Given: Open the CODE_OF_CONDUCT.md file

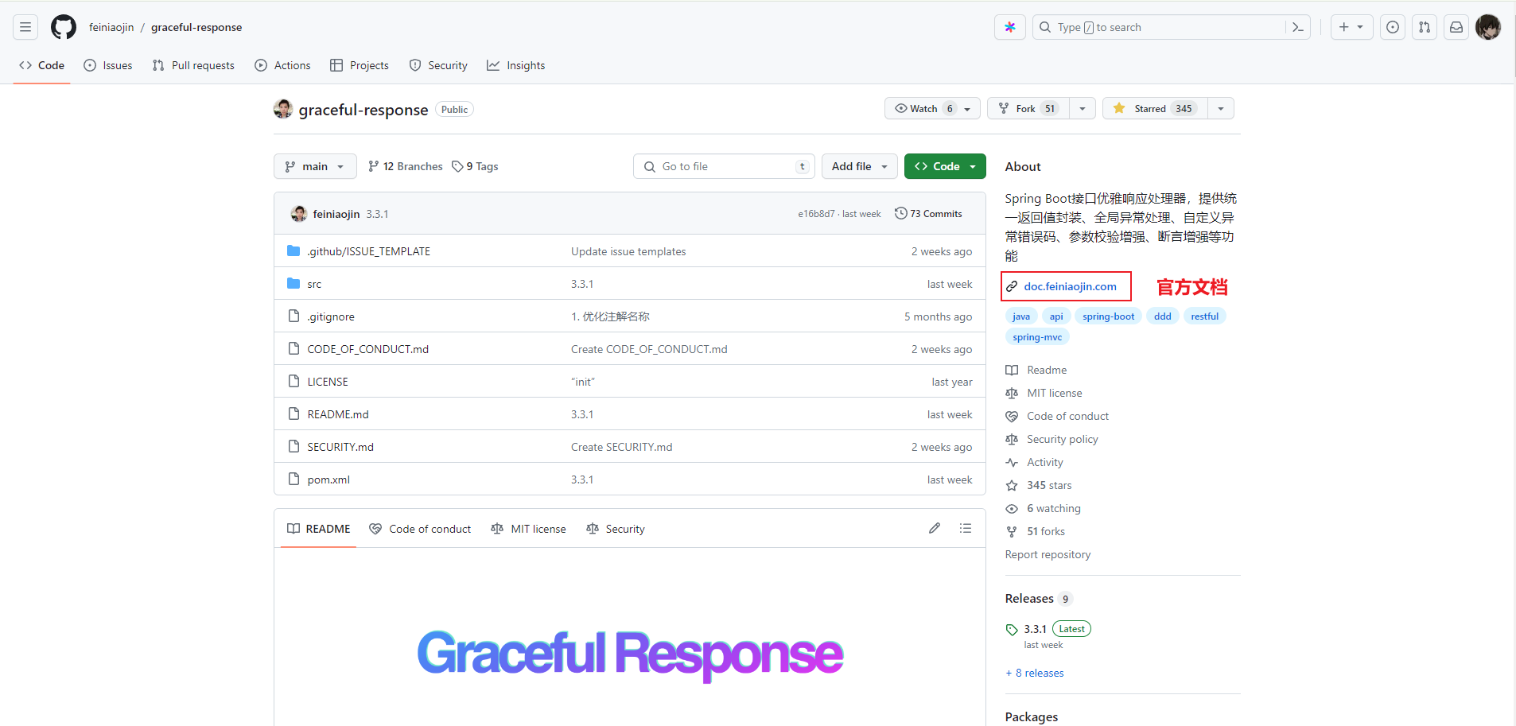Looking at the screenshot, I should pos(367,349).
